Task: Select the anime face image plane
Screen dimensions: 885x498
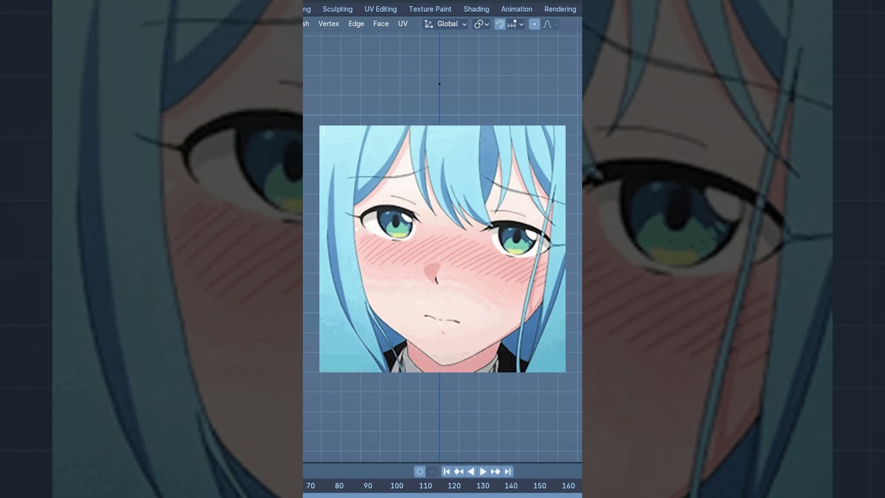Action: click(442, 249)
